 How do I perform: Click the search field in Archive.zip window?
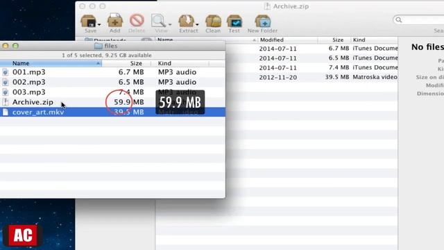(x=418, y=19)
